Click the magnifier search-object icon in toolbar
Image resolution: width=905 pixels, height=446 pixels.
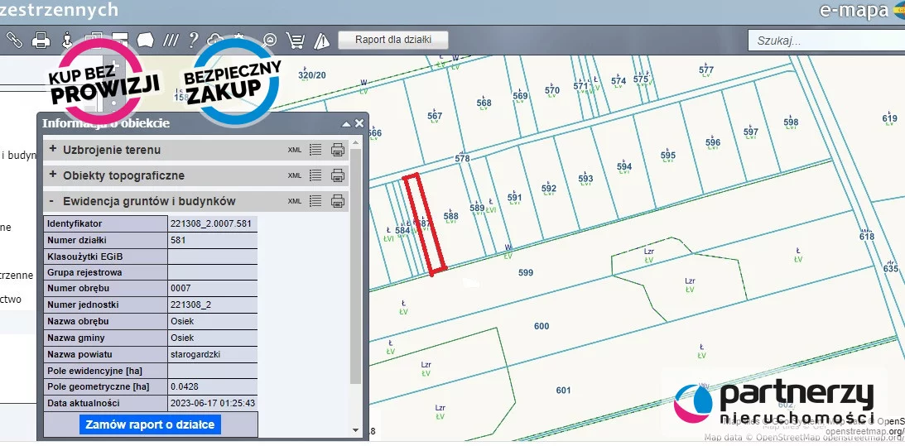click(x=270, y=40)
